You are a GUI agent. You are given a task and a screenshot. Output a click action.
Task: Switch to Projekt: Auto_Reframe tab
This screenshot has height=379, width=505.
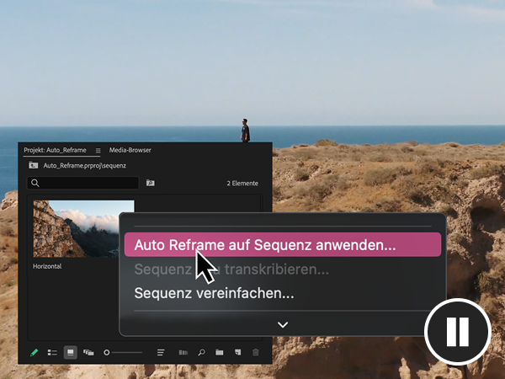pos(55,150)
